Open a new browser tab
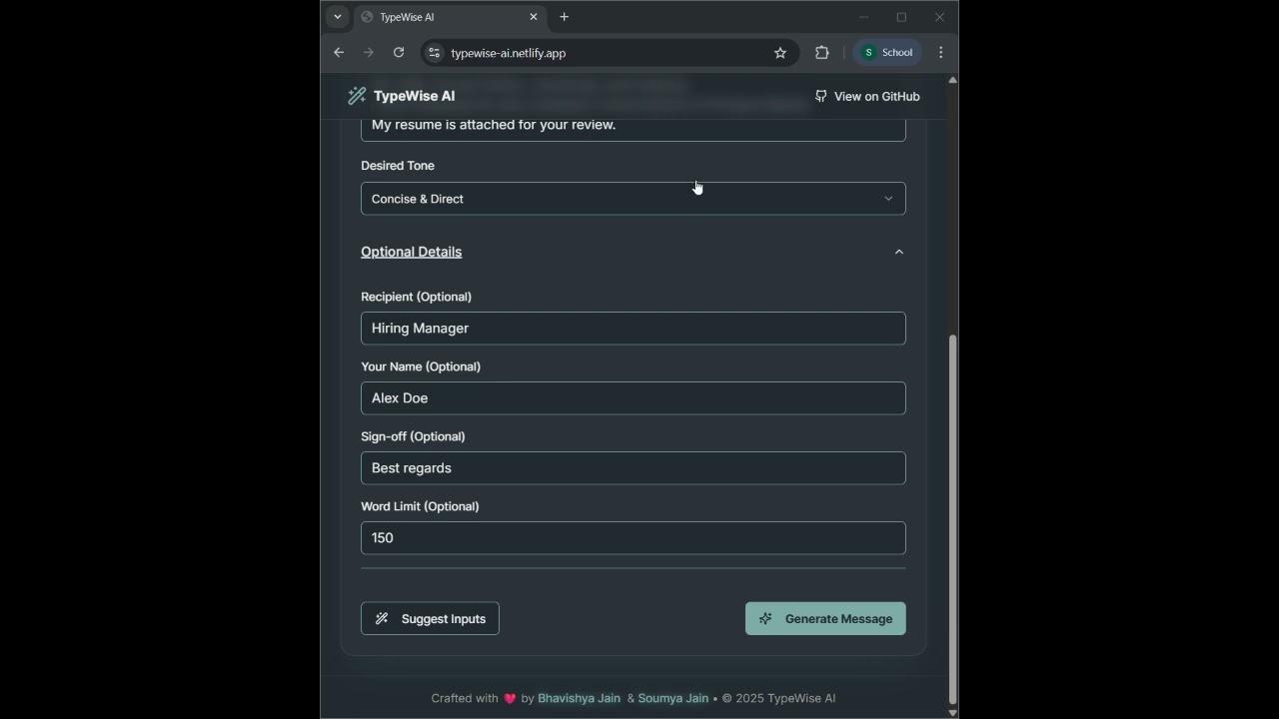1279x719 pixels. [565, 17]
